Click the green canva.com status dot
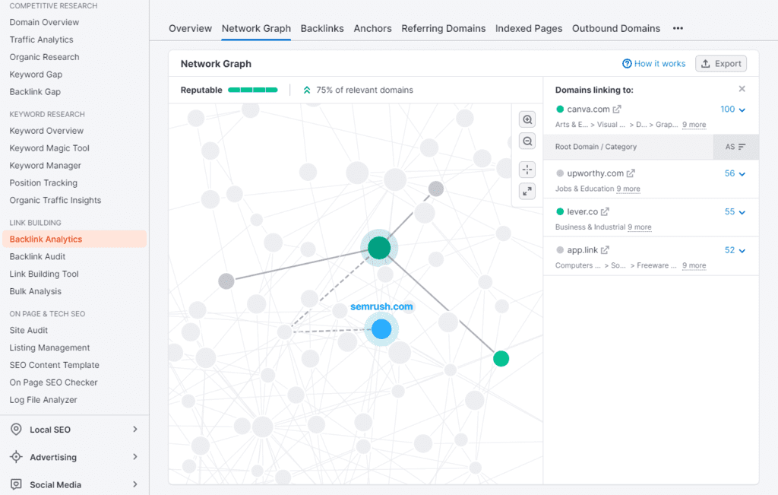The height and width of the screenshot is (495, 778). click(x=560, y=109)
